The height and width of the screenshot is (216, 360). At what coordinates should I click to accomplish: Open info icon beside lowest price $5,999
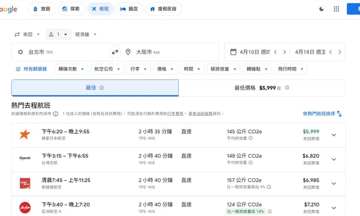pyautogui.click(x=287, y=88)
